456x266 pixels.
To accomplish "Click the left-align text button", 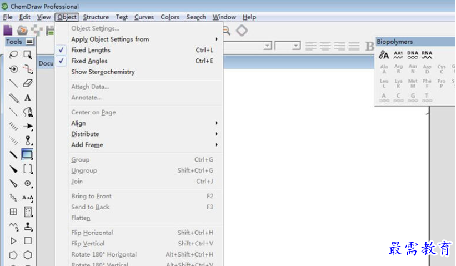I will click(310, 46).
